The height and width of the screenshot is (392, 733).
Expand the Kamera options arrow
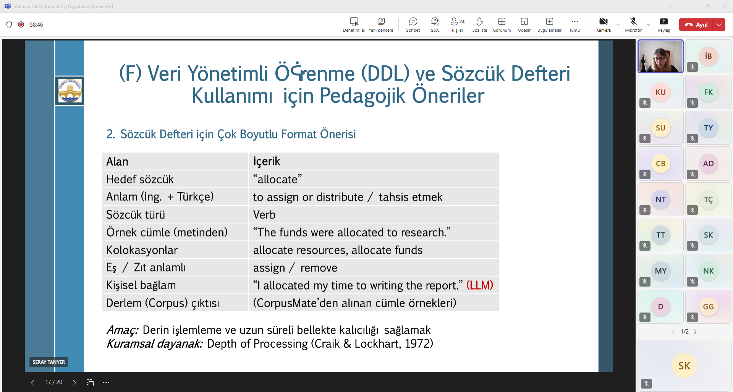click(618, 25)
